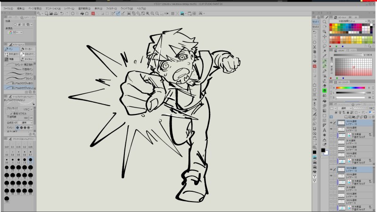
Task: Click the save icon in top toolbar
Action: 56,14
